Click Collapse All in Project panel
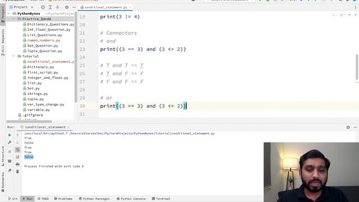 [x=57, y=7]
